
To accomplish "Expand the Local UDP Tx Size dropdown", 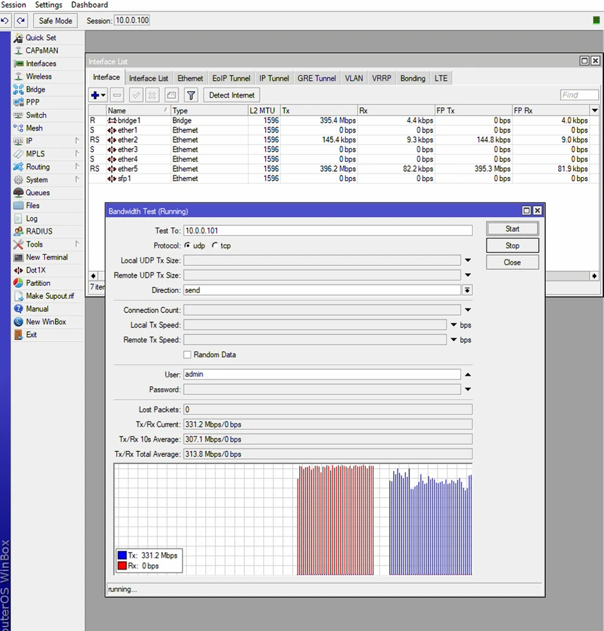I will (468, 260).
